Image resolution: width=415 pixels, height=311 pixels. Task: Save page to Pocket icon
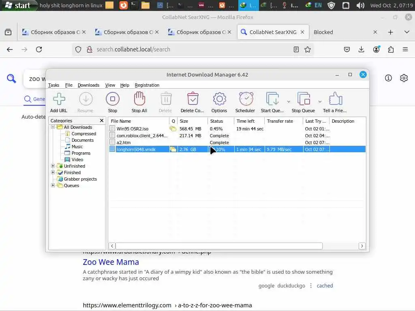(x=347, y=49)
